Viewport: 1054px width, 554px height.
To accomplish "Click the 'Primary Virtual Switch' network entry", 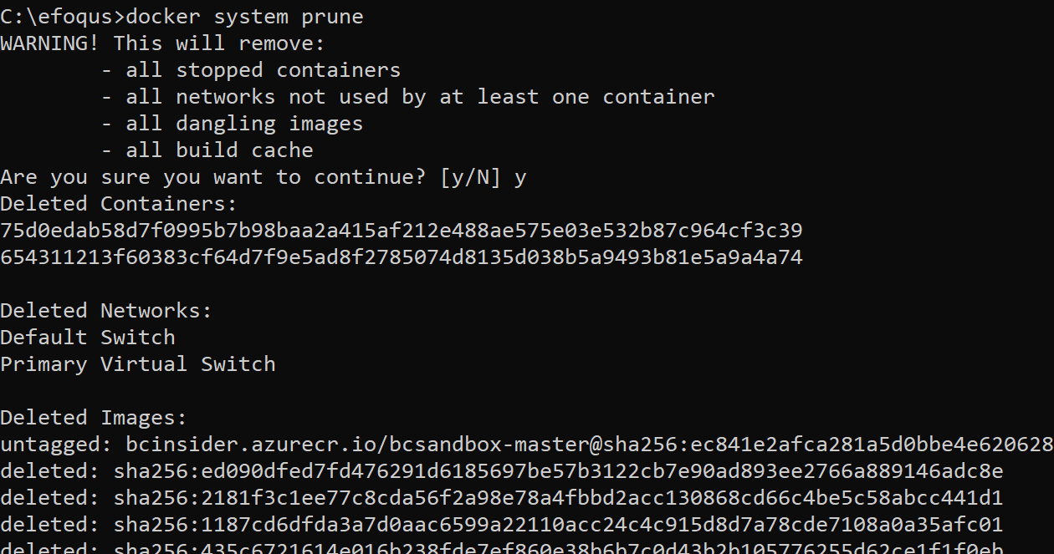I will tap(138, 364).
